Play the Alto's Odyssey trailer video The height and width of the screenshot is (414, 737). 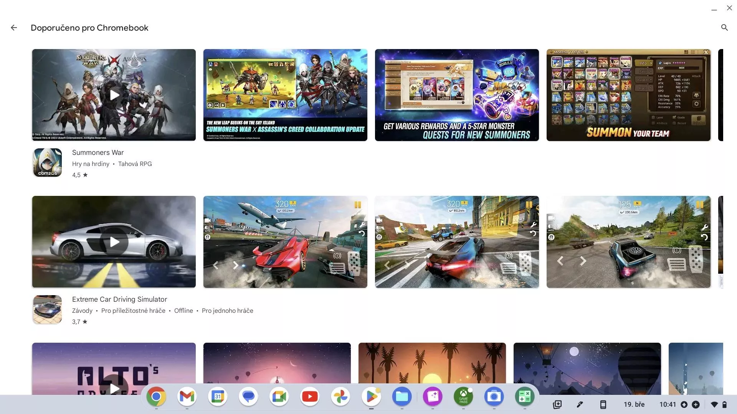pos(114,388)
